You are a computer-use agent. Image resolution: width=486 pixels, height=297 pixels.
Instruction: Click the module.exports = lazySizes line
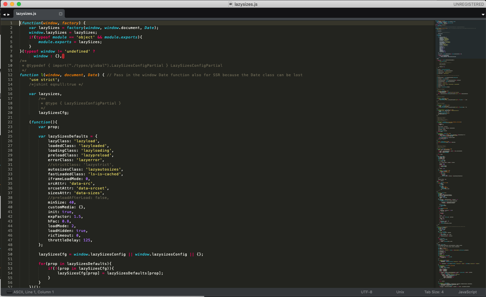pyautogui.click(x=70, y=42)
